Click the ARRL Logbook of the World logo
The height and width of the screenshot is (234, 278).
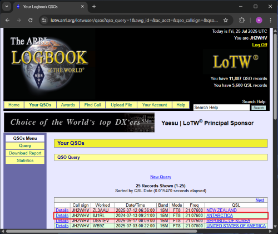click(x=49, y=64)
